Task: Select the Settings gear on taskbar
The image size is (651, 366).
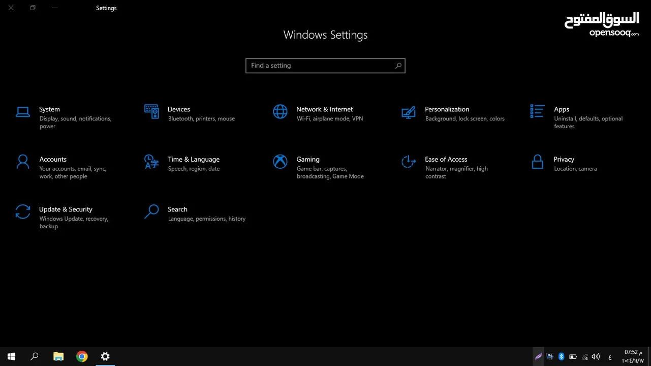Action: click(105, 357)
